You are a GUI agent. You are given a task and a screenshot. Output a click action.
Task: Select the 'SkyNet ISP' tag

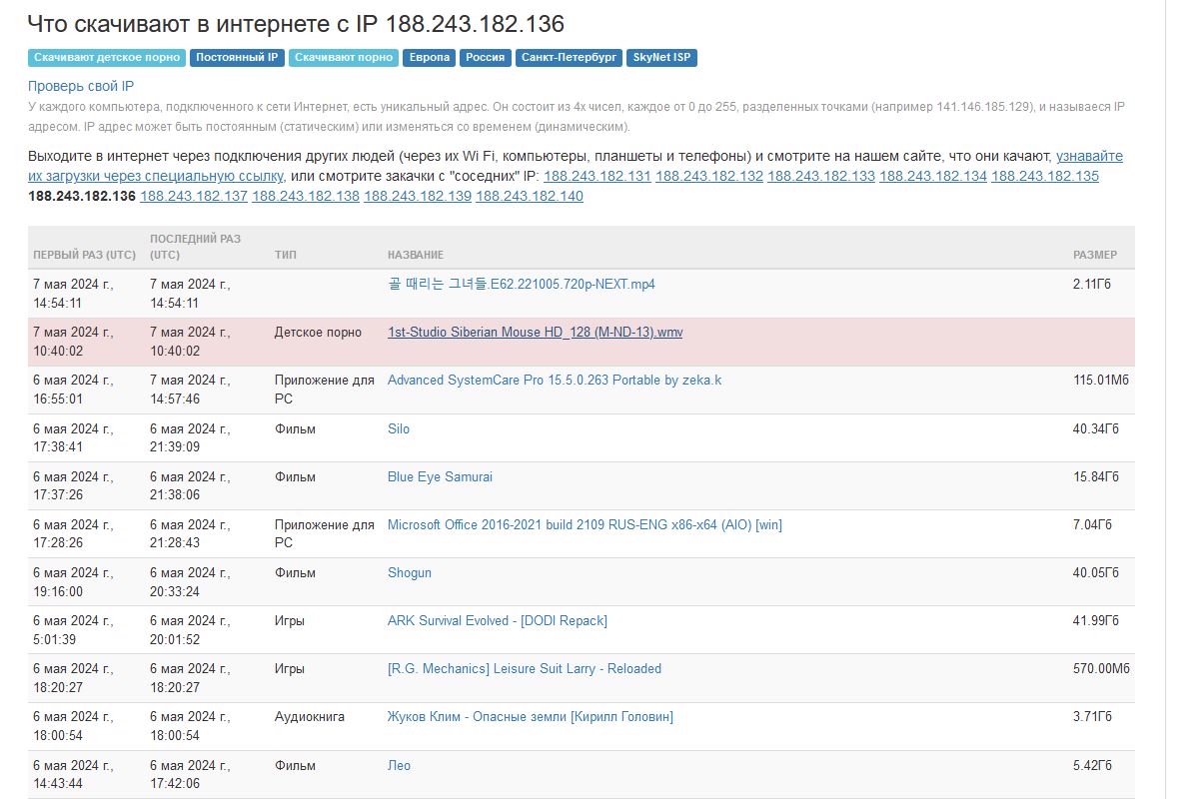click(x=661, y=57)
